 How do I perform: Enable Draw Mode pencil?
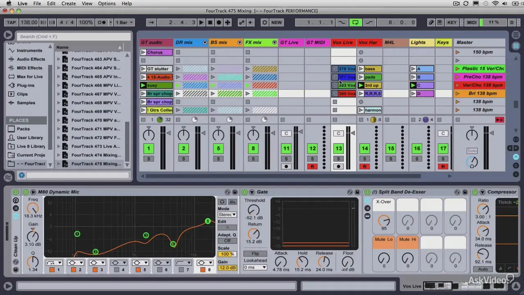point(431,23)
